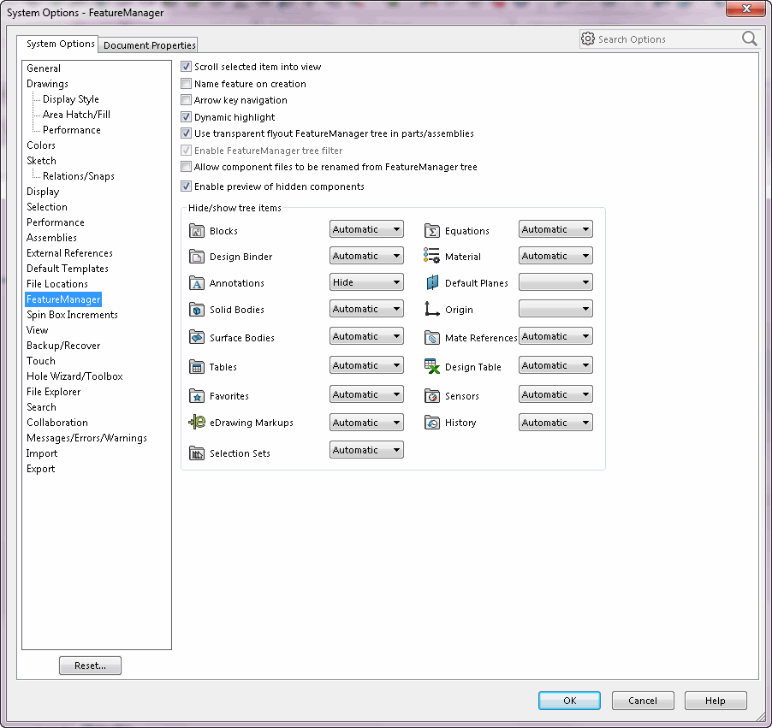Open the empty Default Planes dropdown

(555, 282)
